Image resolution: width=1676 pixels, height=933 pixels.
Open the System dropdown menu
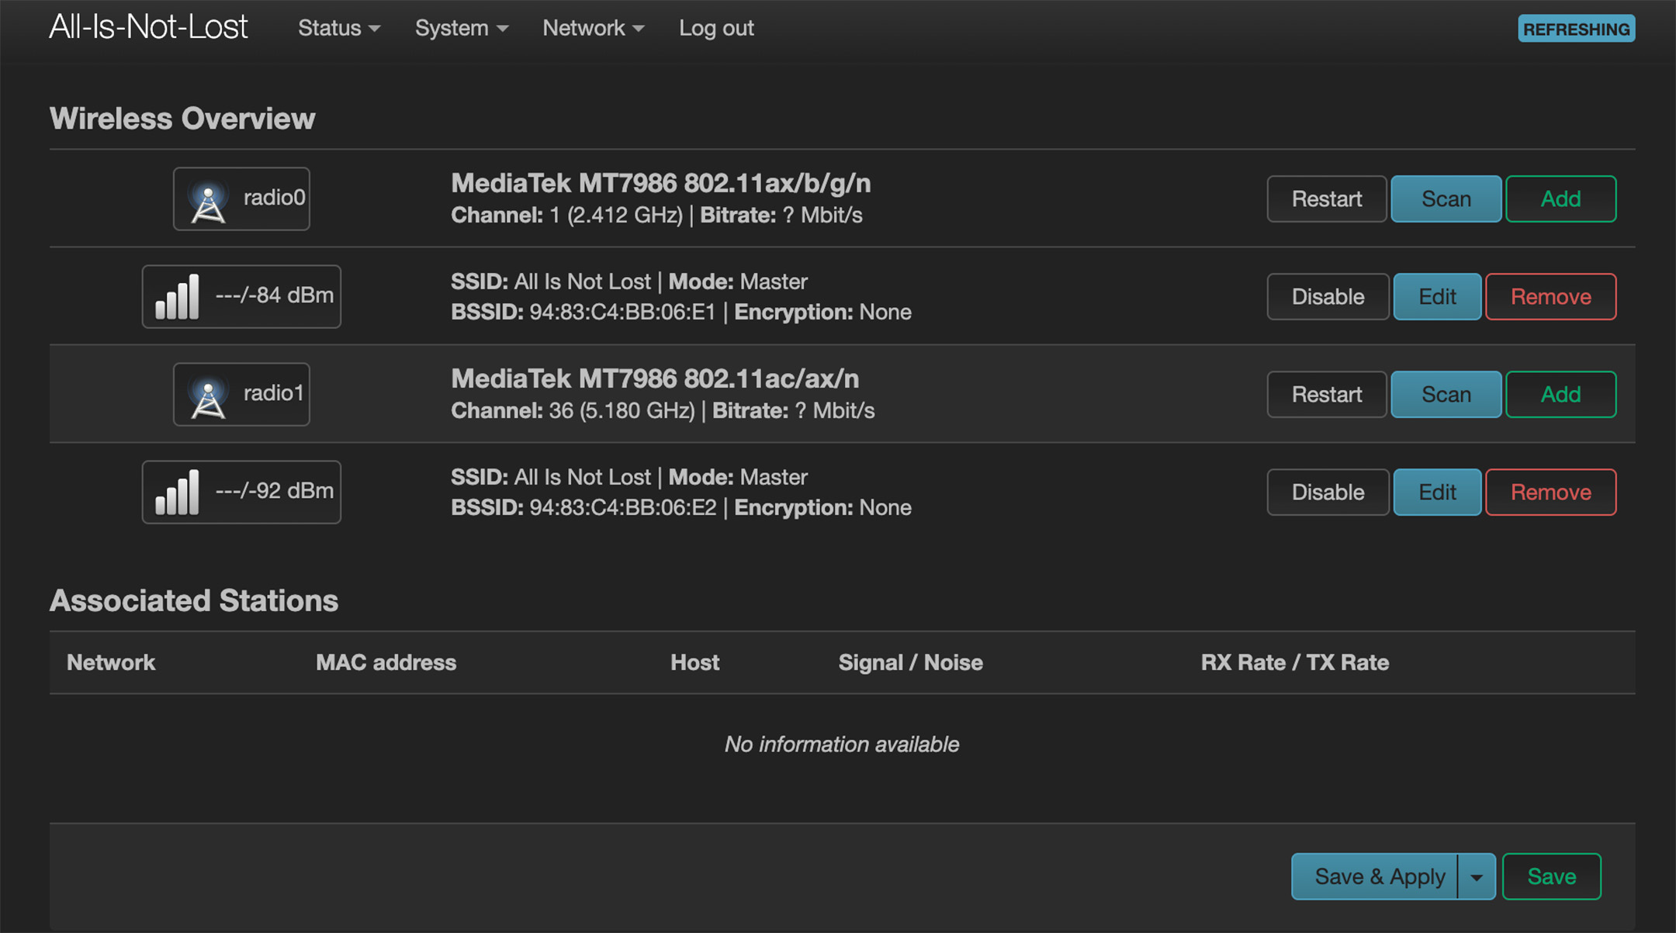461,28
